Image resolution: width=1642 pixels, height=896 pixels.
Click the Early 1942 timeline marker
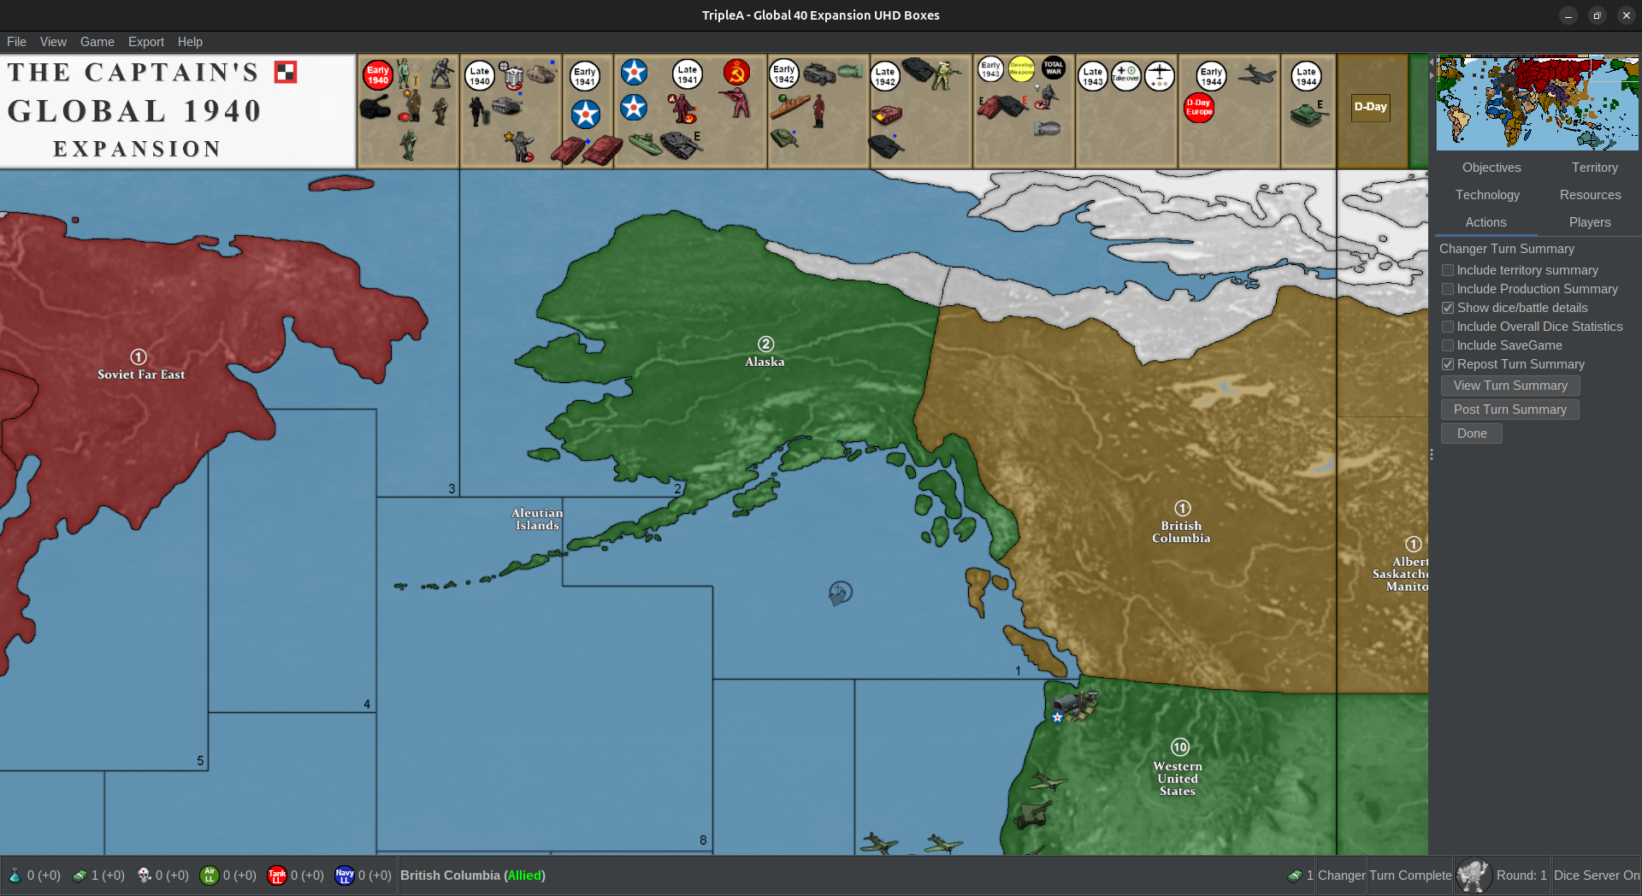tap(784, 74)
